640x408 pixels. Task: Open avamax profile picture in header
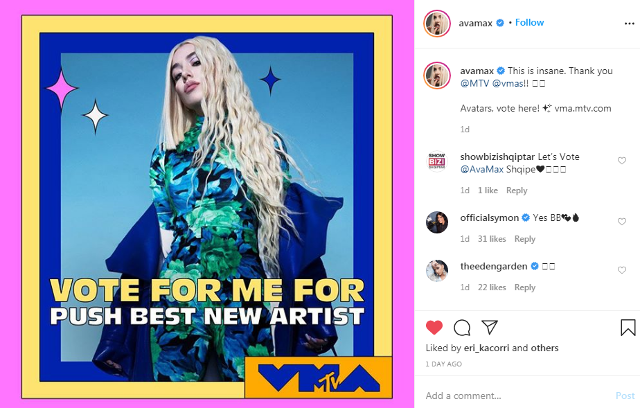click(x=437, y=24)
